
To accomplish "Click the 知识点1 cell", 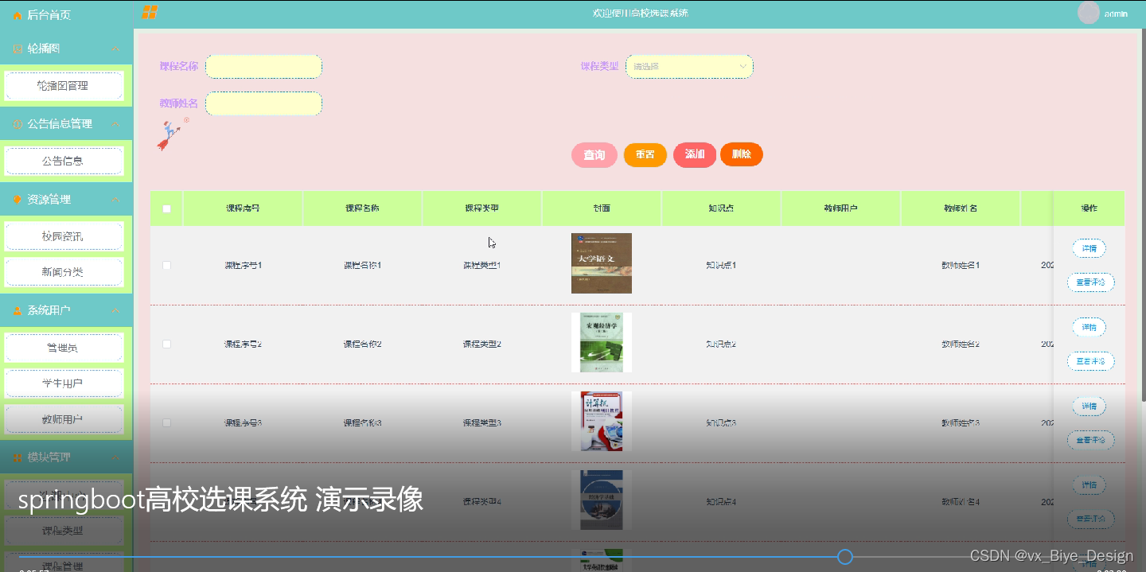I will pos(721,265).
